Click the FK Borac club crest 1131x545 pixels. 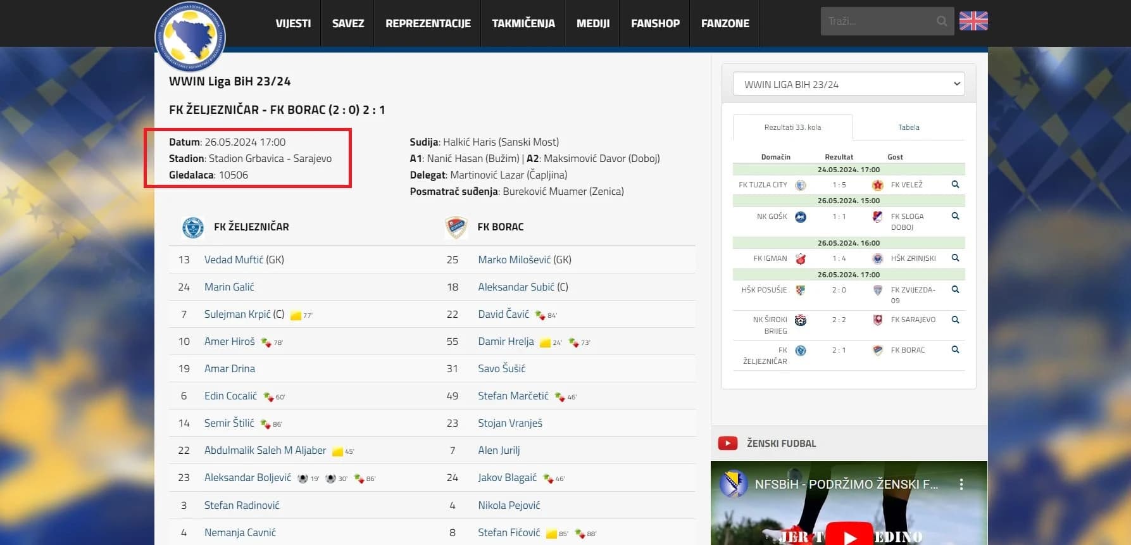pyautogui.click(x=456, y=227)
